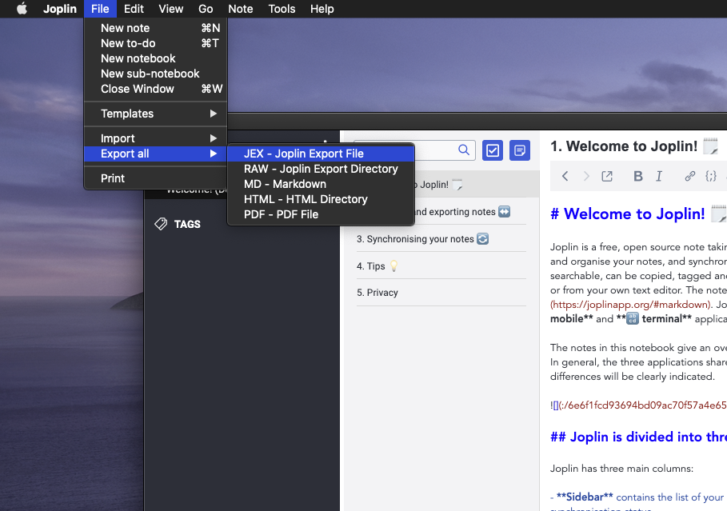
Task: Choose MD - Markdown export option
Action: 285,184
